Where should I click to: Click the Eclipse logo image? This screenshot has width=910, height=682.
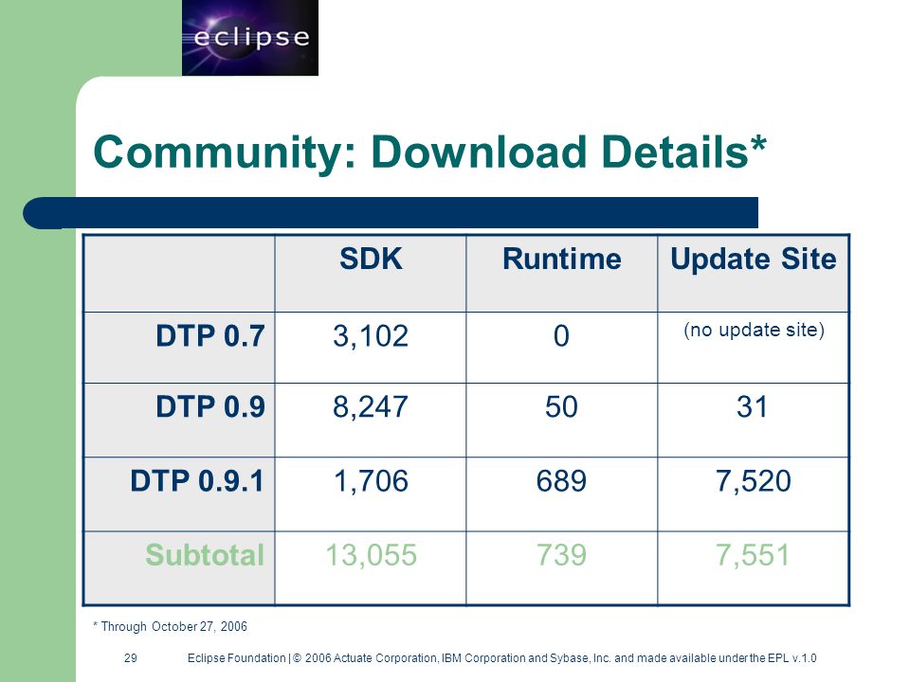[250, 38]
